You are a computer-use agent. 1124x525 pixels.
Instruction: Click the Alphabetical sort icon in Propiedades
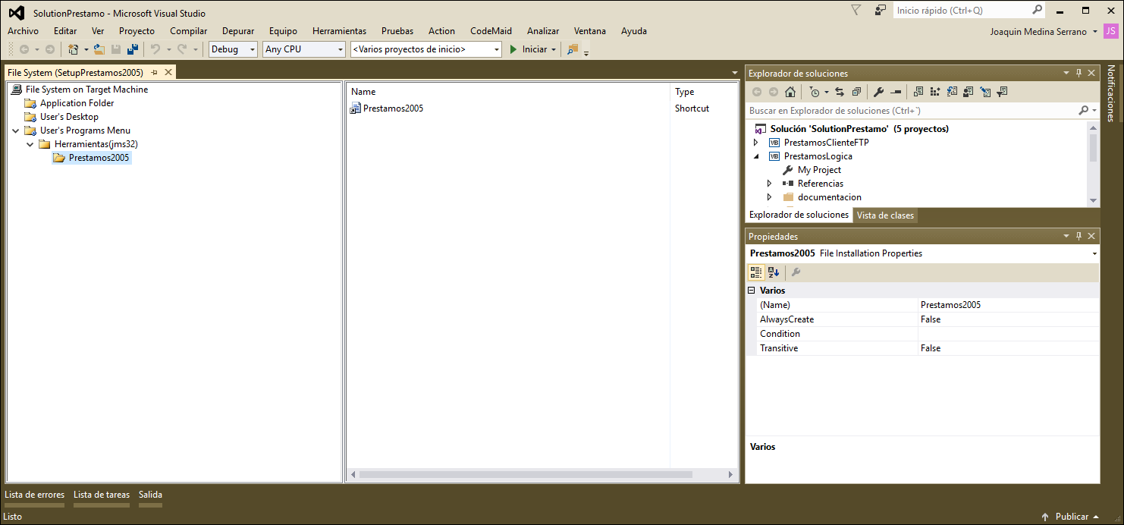[773, 272]
